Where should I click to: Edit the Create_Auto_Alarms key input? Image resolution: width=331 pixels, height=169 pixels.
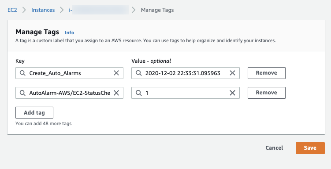click(69, 73)
